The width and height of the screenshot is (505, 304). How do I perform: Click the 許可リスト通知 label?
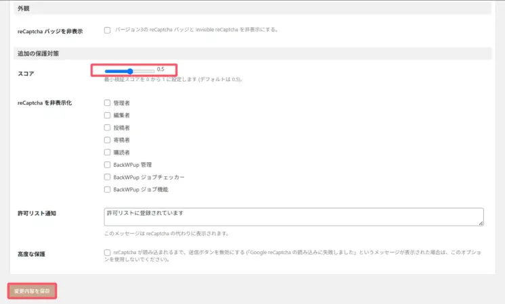click(37, 213)
